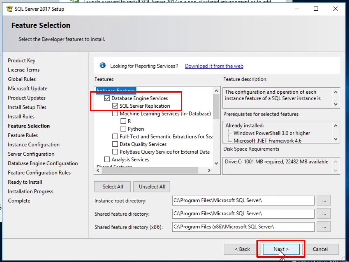349x262 pixels.
Task: Click the Shared feature directory path field
Action: point(243,214)
